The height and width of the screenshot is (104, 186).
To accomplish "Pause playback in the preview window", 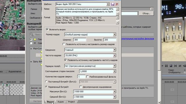I will click(166, 66).
